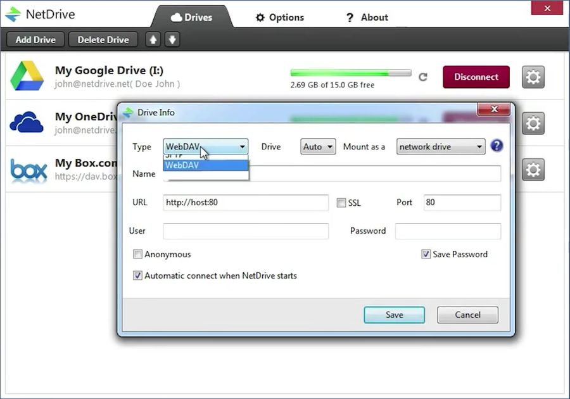570x399 pixels.
Task: Enable the Anonymous checkbox
Action: (x=137, y=254)
